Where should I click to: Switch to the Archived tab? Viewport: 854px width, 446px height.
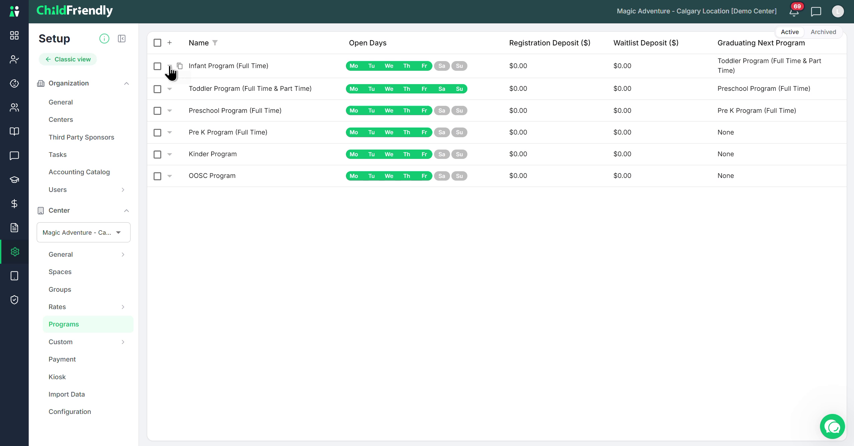coord(823,32)
